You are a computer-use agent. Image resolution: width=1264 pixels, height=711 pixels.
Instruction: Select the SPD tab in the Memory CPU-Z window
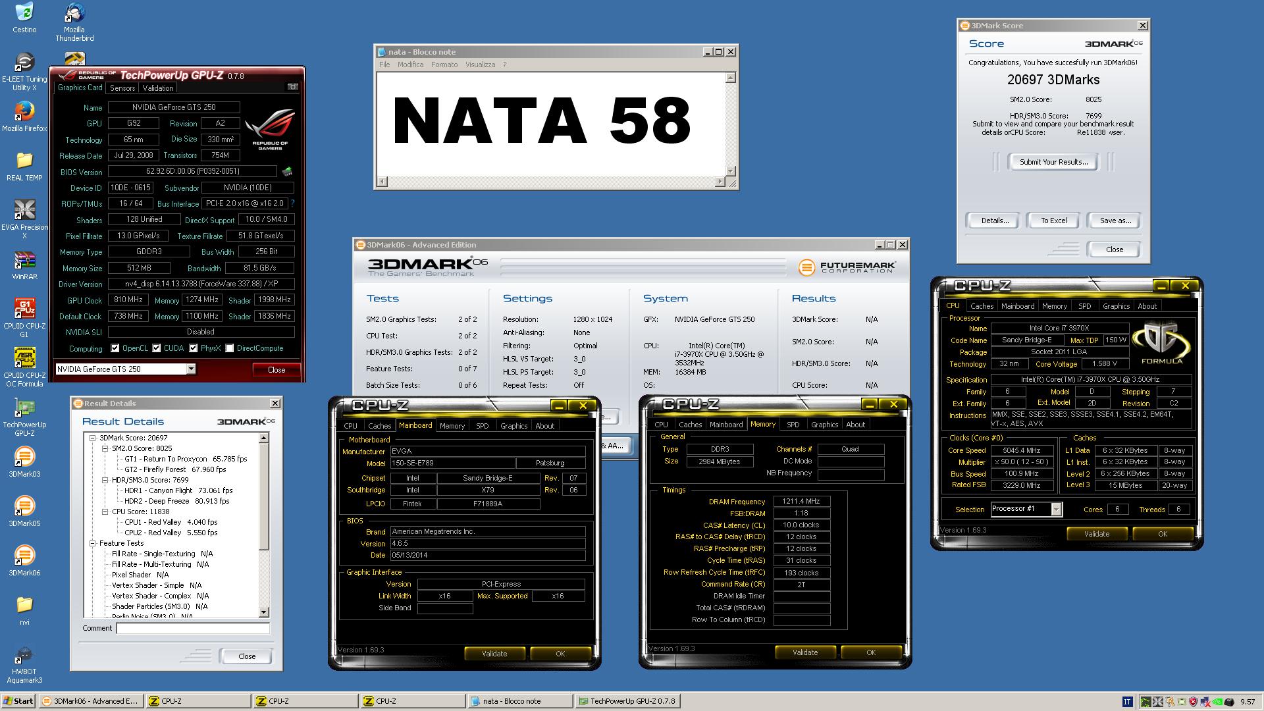tap(793, 425)
